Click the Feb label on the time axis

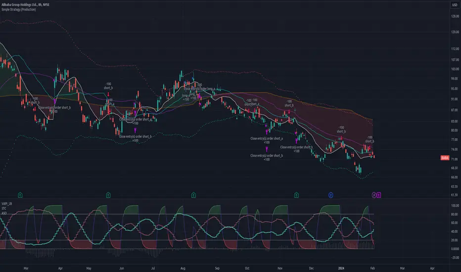(372, 268)
